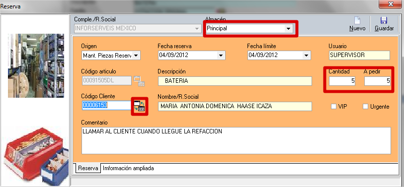Expand the Comple./R.Social INFORSERVEIS MEXICO dropdown
Screen dimensions: 404x187
tap(197, 28)
